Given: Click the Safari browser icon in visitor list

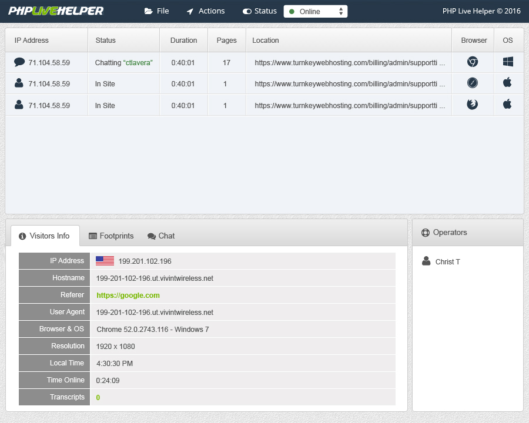Looking at the screenshot, I should (x=472, y=83).
